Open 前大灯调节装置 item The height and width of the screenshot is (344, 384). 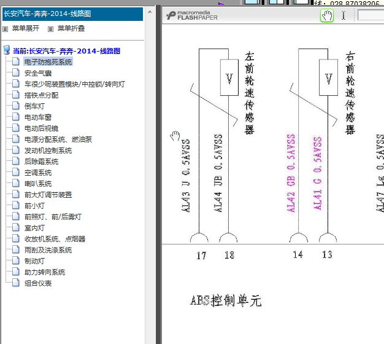tap(48, 195)
